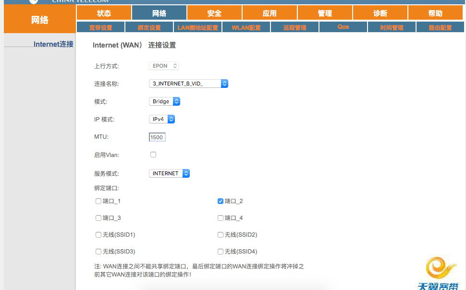
Task: Check the 无线(SSID4) checkbox
Action: click(x=220, y=252)
